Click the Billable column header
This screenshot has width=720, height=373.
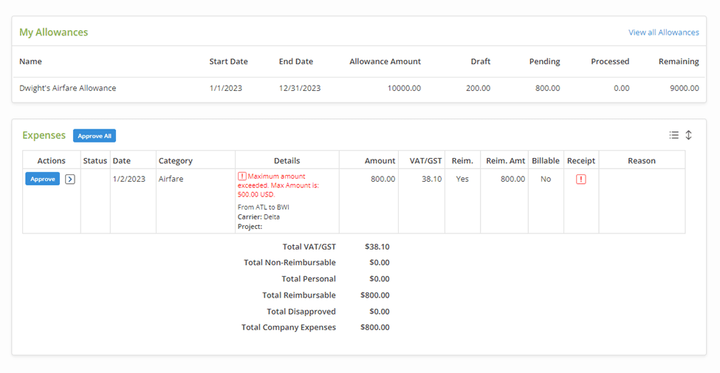(x=545, y=160)
